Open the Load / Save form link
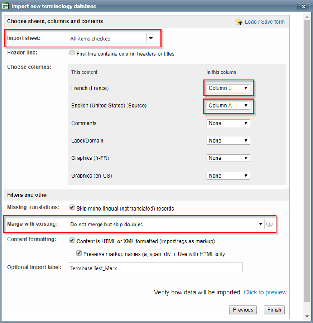313x323 pixels. pyautogui.click(x=265, y=22)
